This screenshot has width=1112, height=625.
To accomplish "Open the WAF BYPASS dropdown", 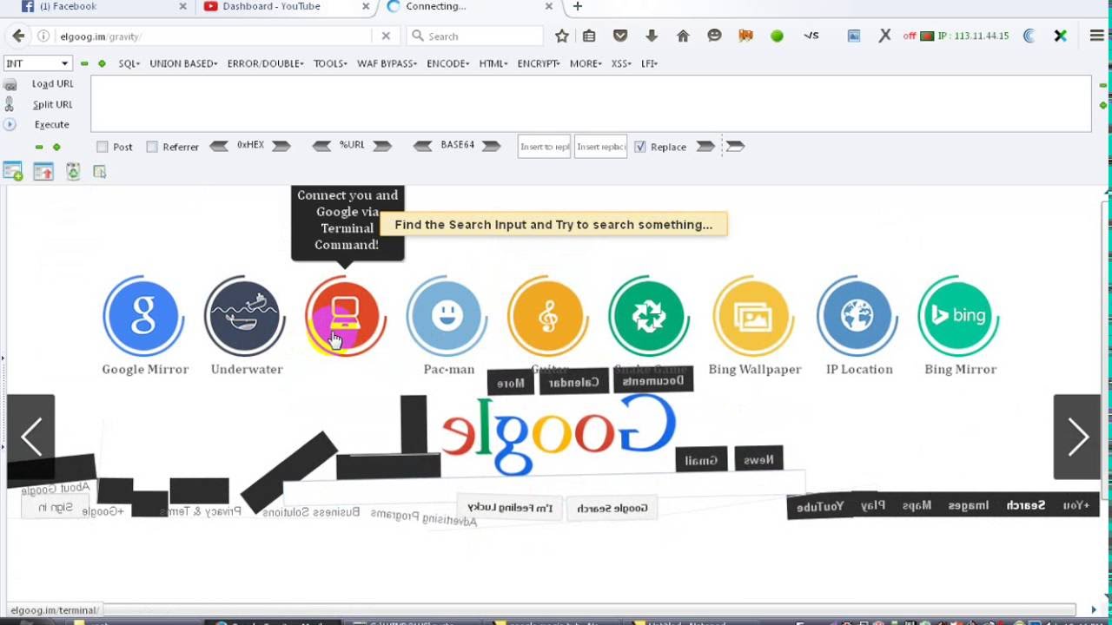I will [x=387, y=63].
